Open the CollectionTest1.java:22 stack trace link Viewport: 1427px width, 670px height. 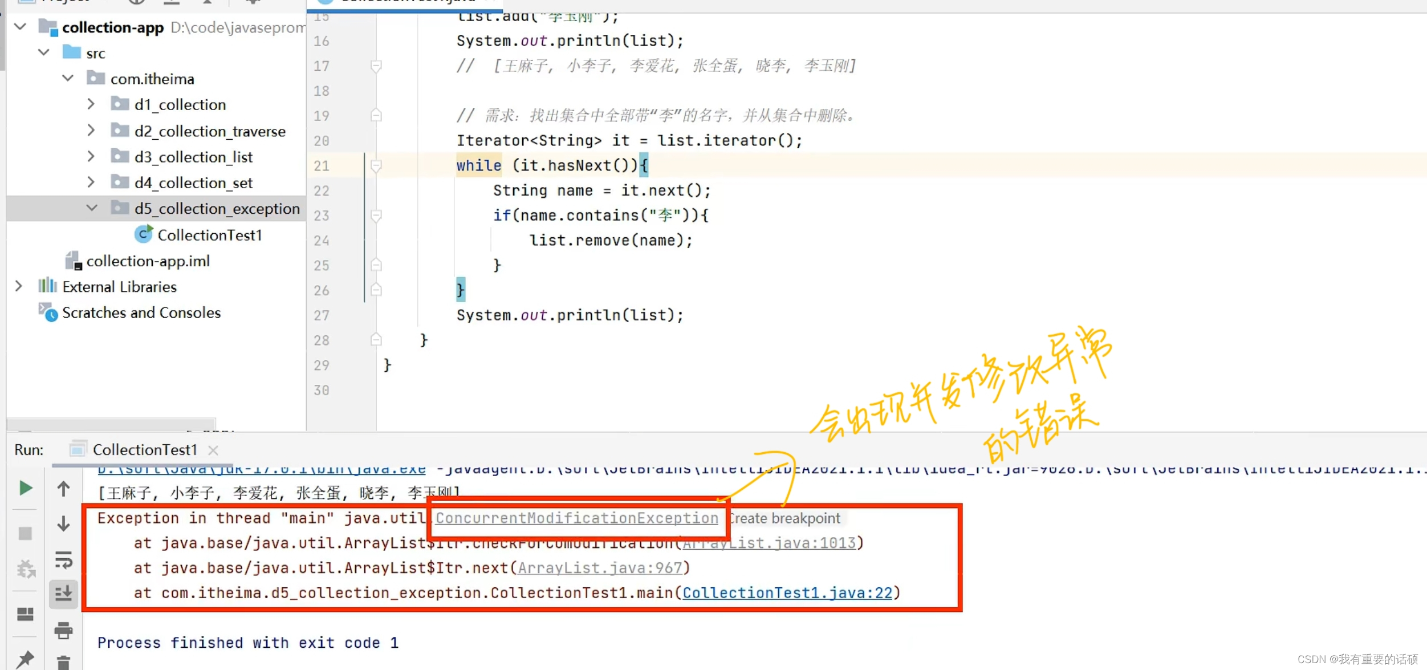[787, 593]
